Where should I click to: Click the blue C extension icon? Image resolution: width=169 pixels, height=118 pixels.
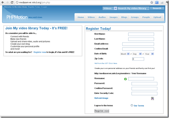[157, 2]
